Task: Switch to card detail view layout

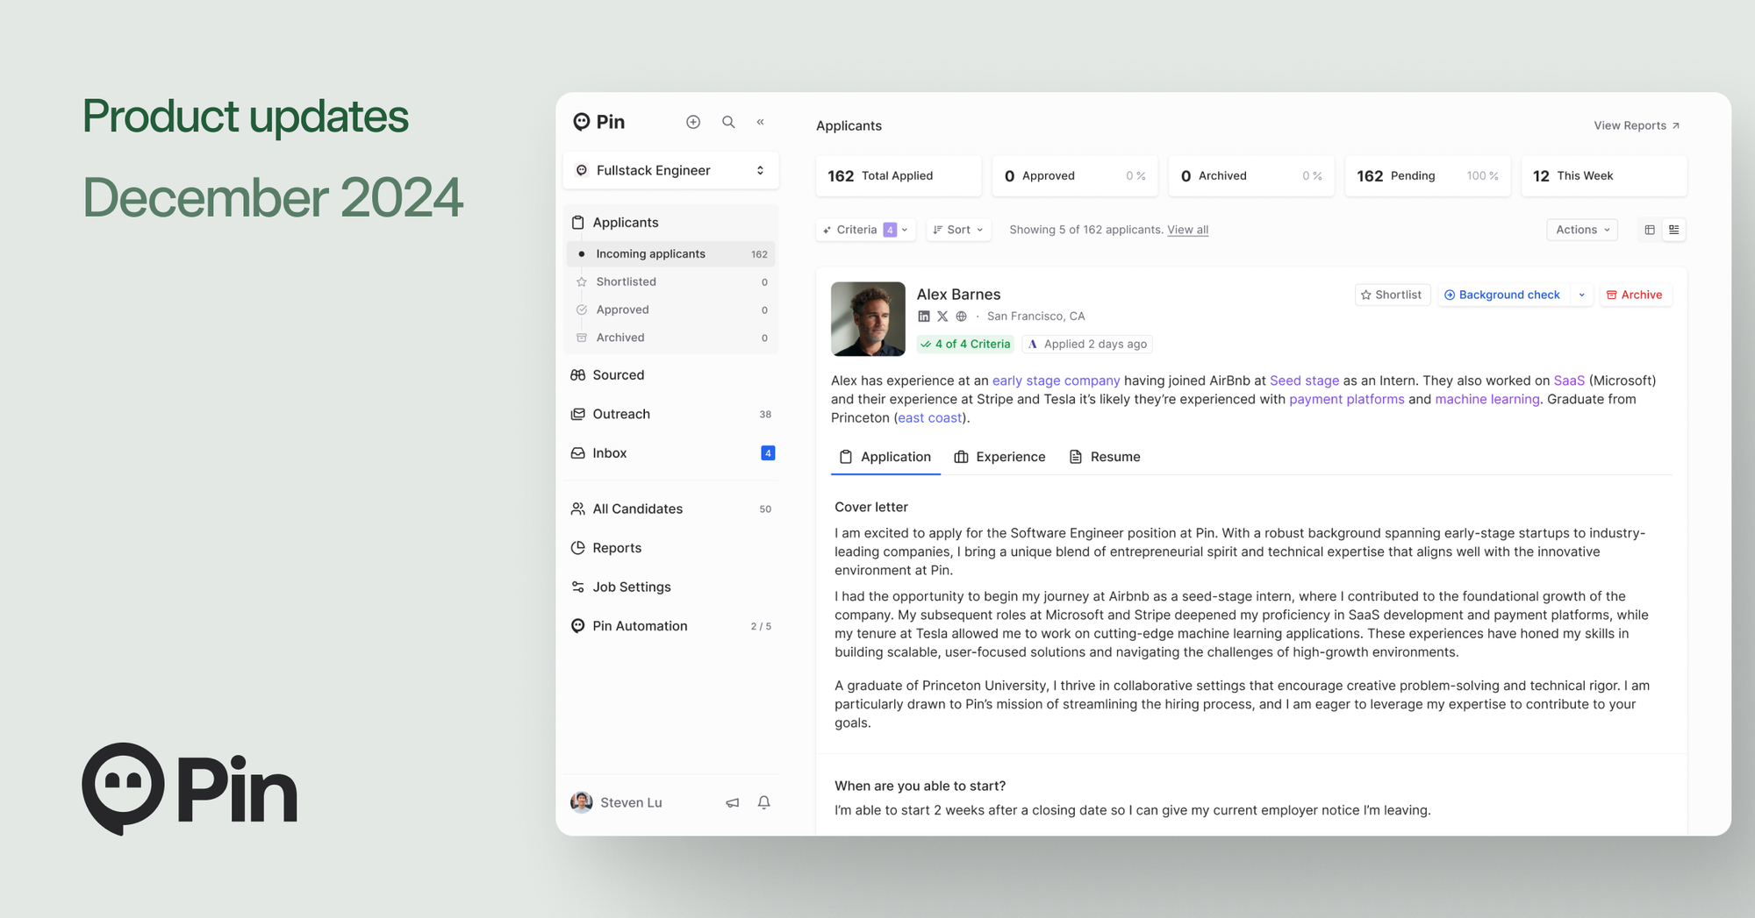Action: (1673, 229)
